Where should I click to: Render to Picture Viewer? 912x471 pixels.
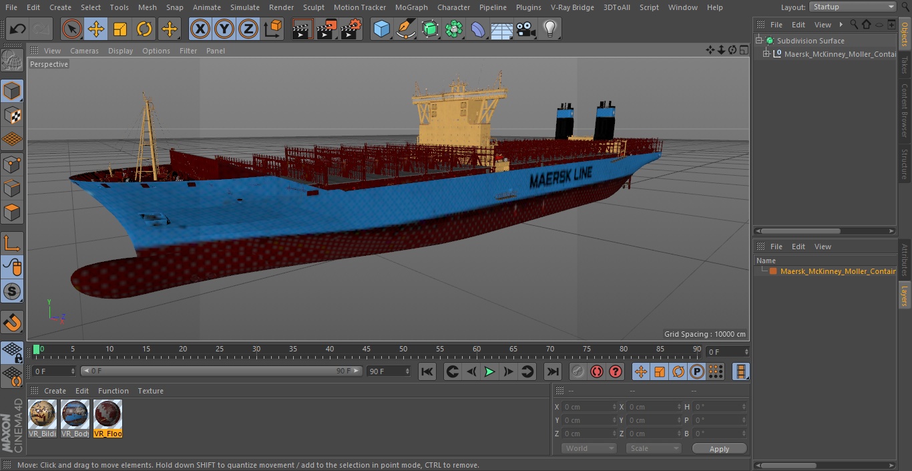pos(326,29)
